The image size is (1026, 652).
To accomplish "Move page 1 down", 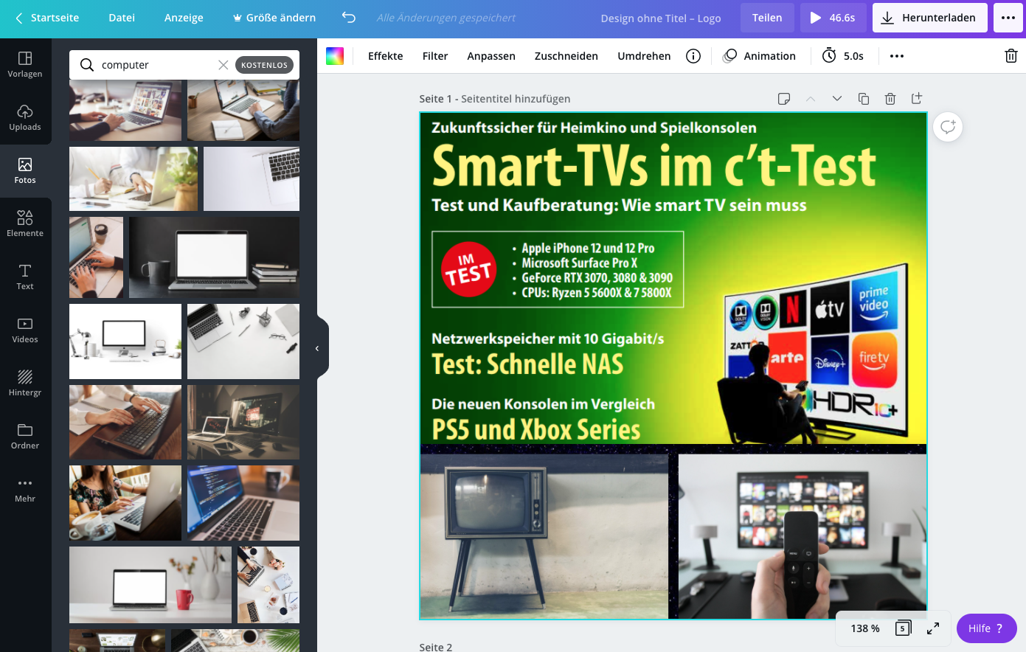I will click(x=837, y=99).
